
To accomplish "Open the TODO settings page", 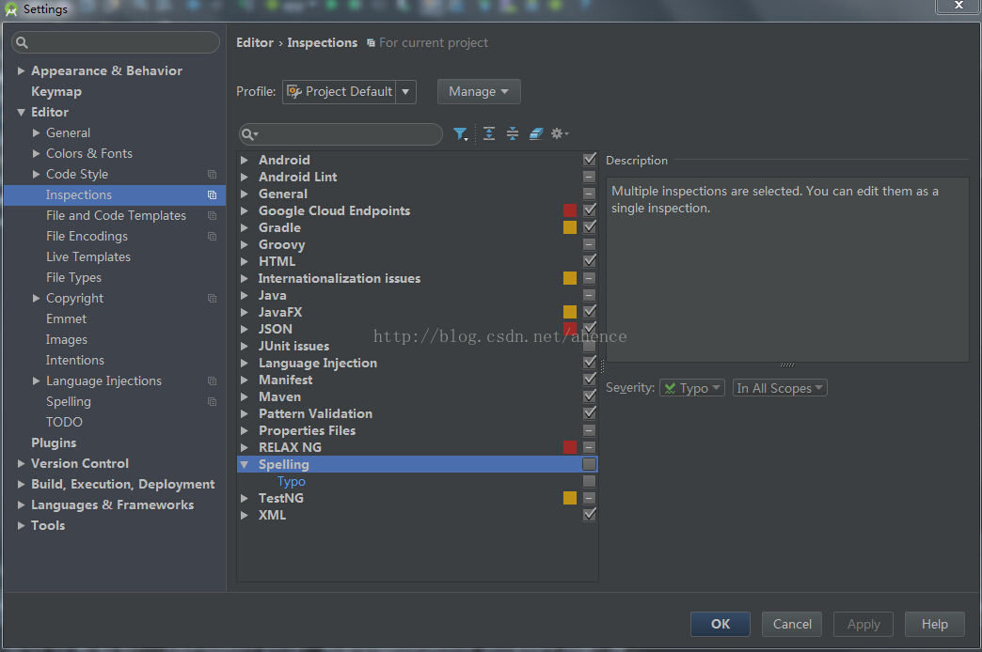I will (64, 422).
